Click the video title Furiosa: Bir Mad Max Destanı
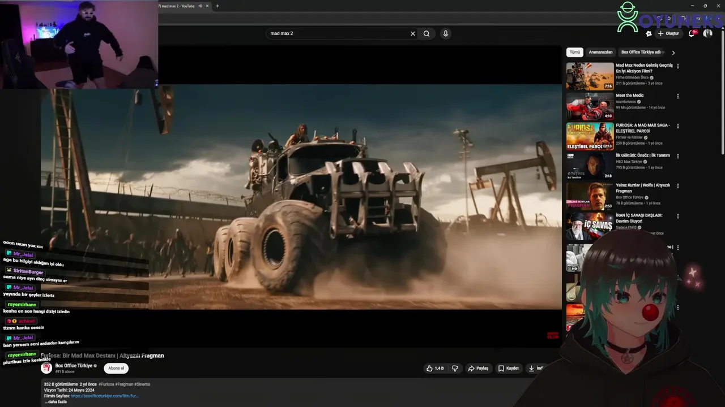The width and height of the screenshot is (725, 407). click(103, 356)
